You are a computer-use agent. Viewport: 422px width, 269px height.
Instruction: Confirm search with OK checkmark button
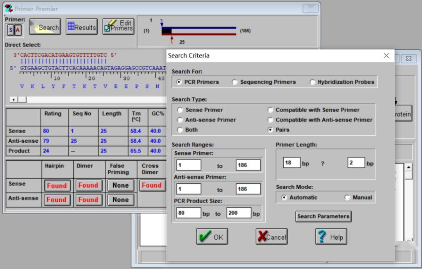tap(212, 237)
